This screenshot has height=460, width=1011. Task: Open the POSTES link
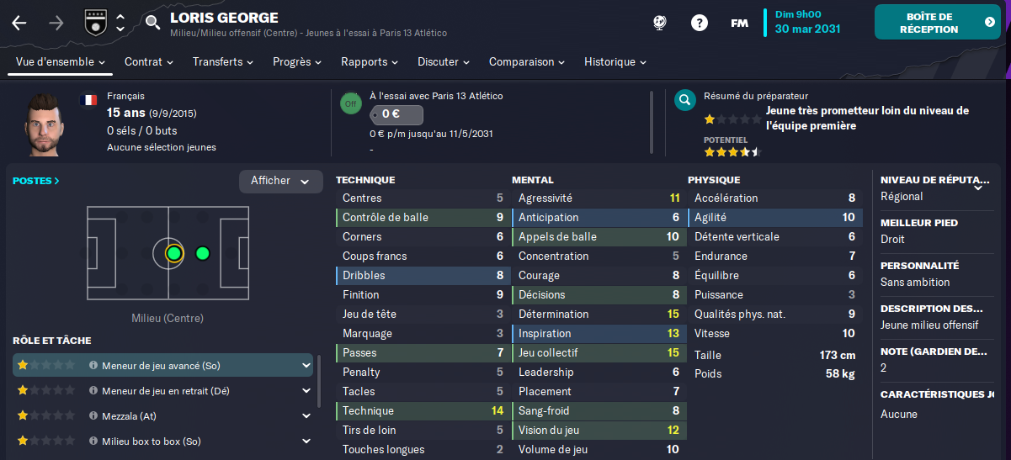coord(36,181)
